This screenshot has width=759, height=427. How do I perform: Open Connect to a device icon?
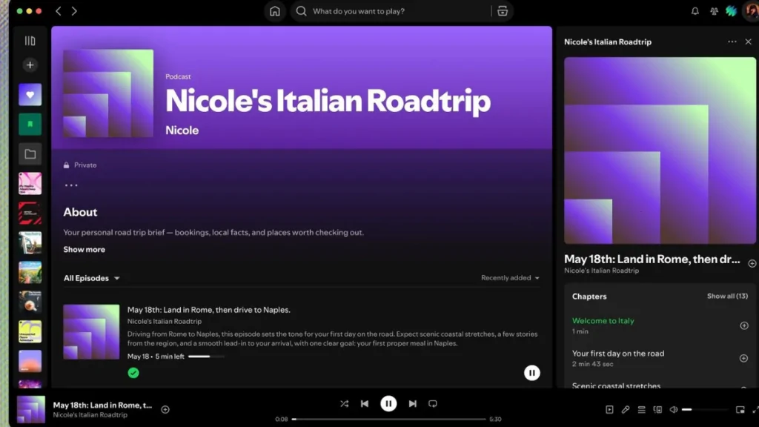coord(657,409)
